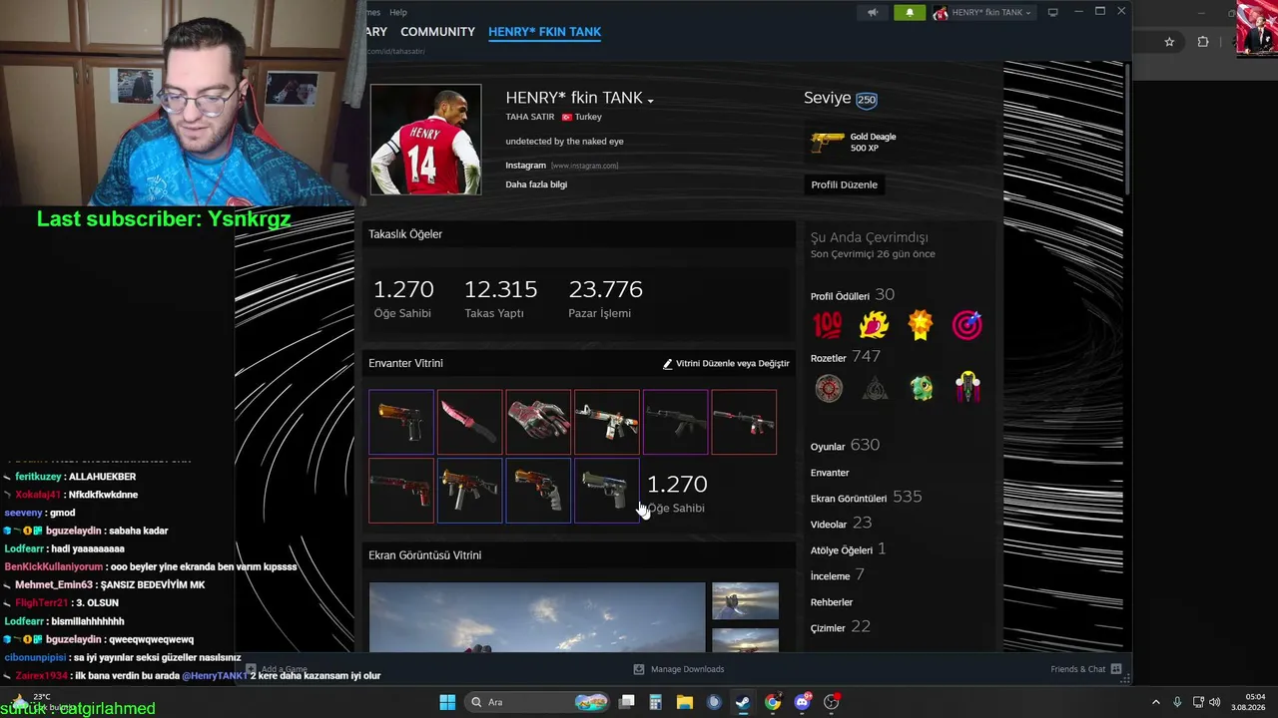Viewport: 1278px width, 718px height.
Task: Switch Steam to Big Picture mode icon
Action: [x=1052, y=13]
